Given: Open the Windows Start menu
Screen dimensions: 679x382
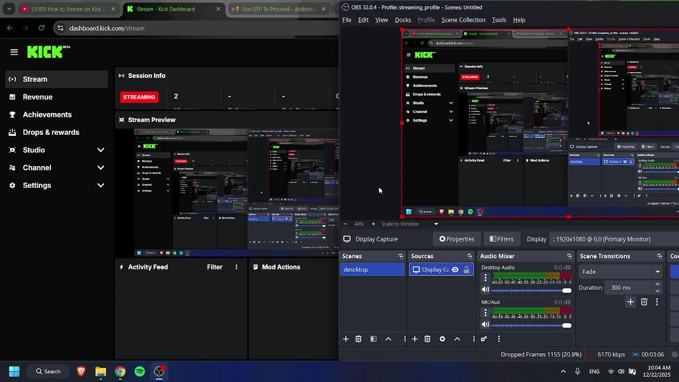Looking at the screenshot, I should point(14,371).
